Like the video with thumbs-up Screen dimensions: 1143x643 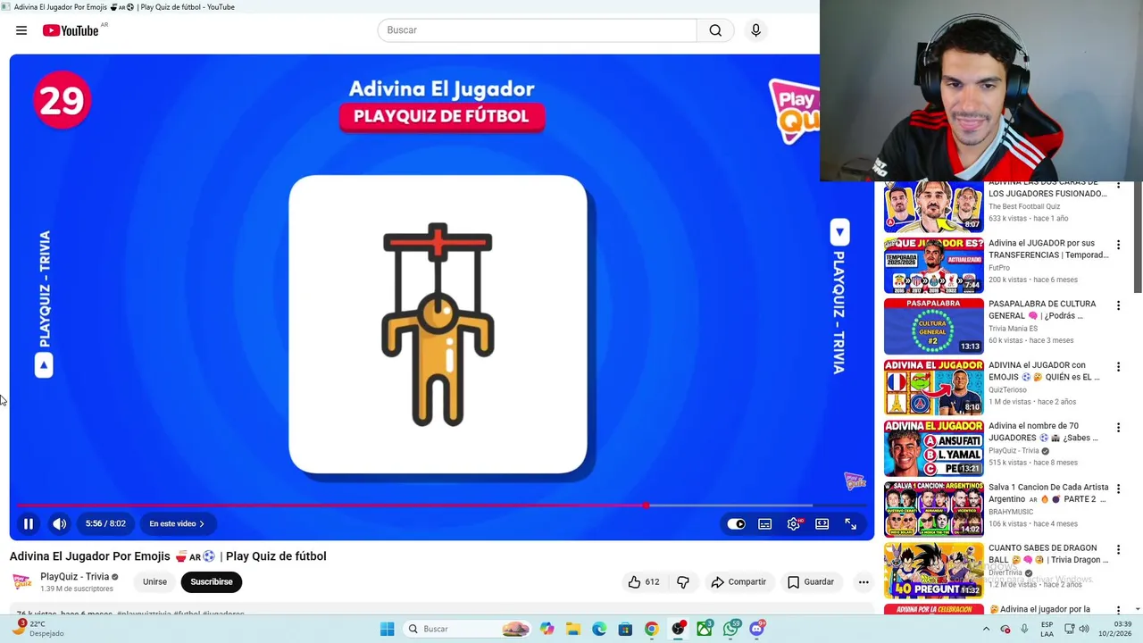pos(643,582)
